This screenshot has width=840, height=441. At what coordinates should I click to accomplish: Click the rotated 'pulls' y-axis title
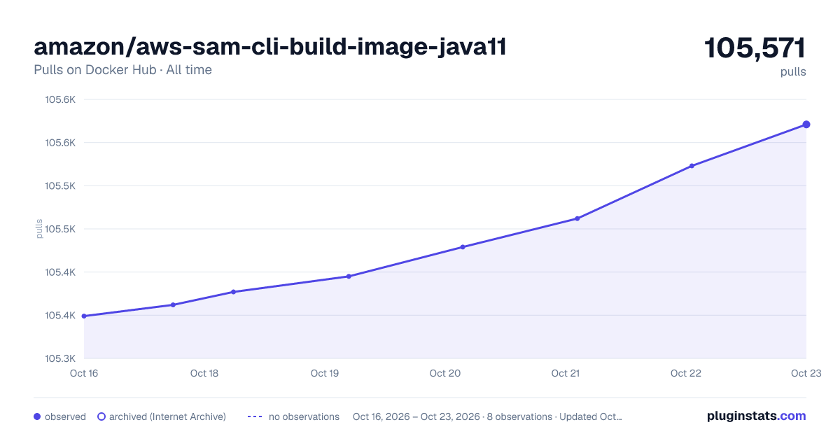point(39,229)
